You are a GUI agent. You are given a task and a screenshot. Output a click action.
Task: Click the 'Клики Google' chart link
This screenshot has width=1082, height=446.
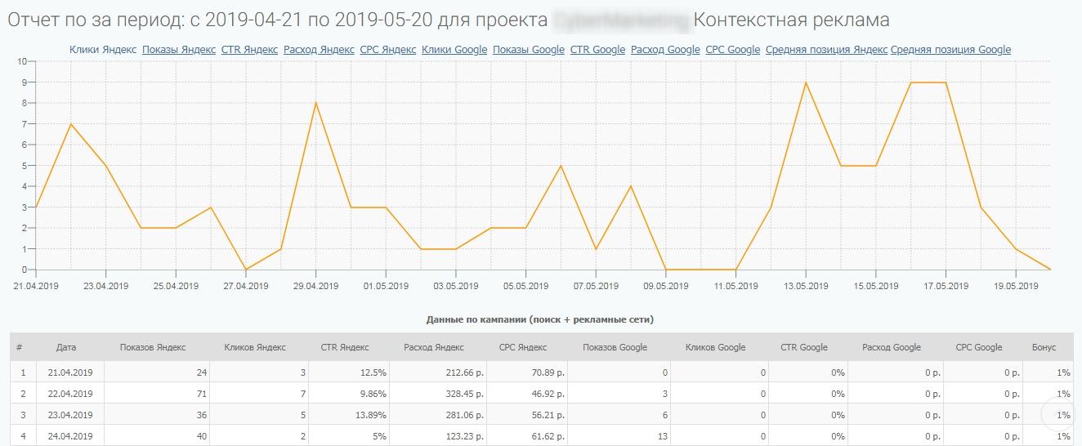454,50
